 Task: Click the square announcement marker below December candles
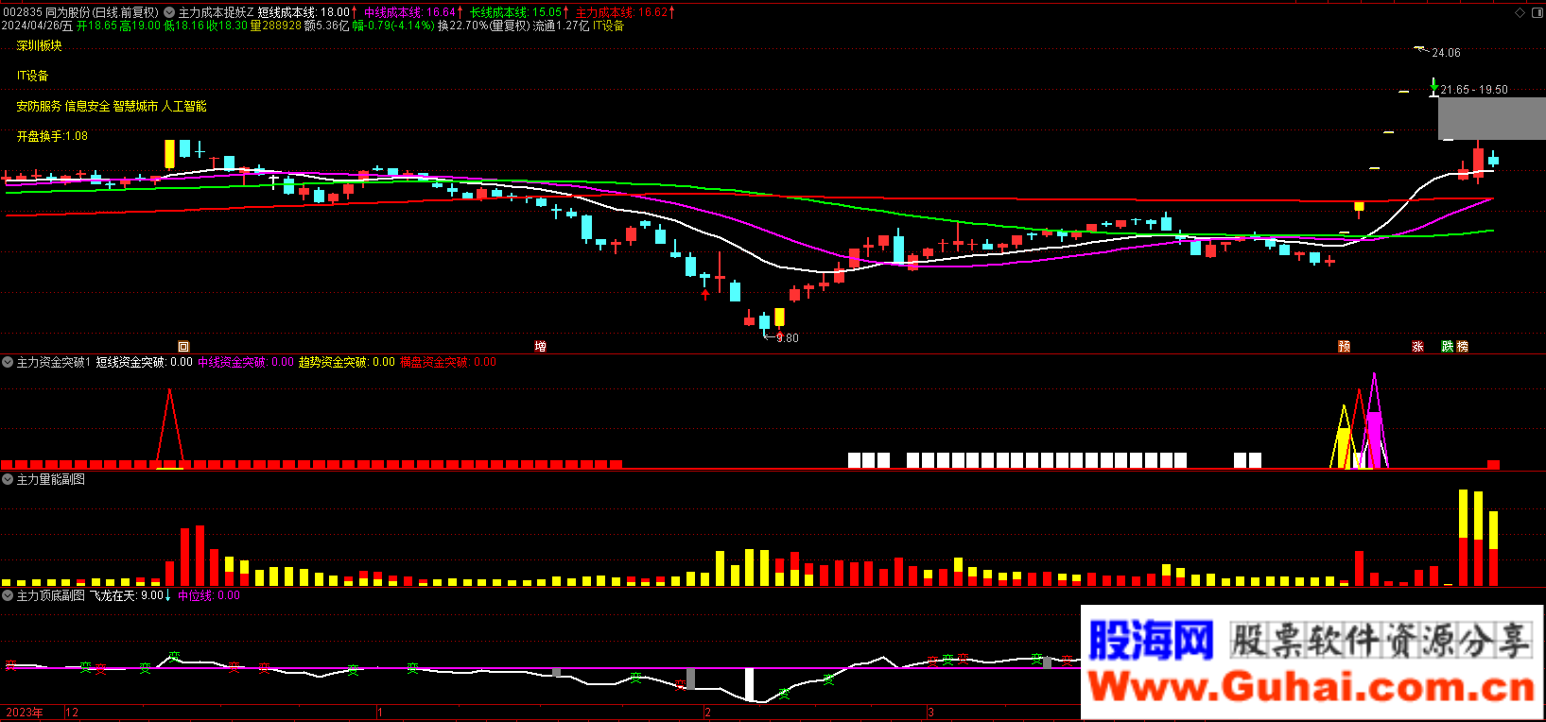click(183, 347)
